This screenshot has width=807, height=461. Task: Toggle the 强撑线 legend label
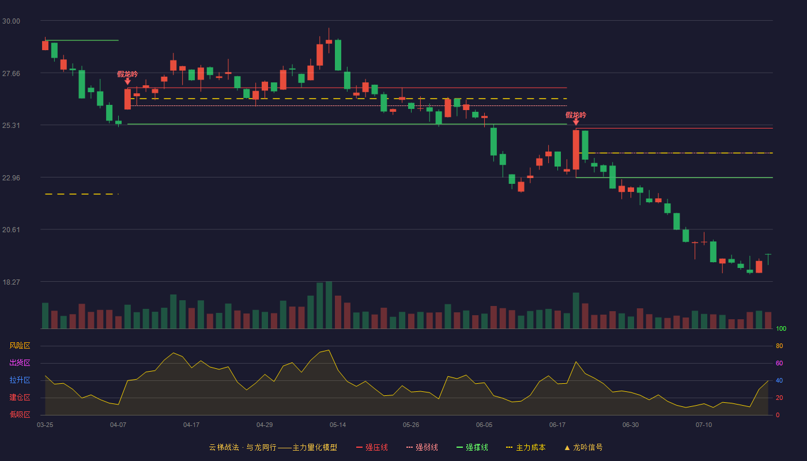coord(477,447)
